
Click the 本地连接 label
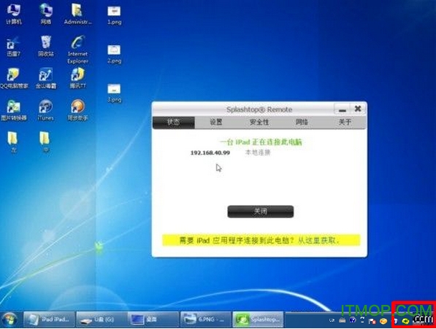258,152
